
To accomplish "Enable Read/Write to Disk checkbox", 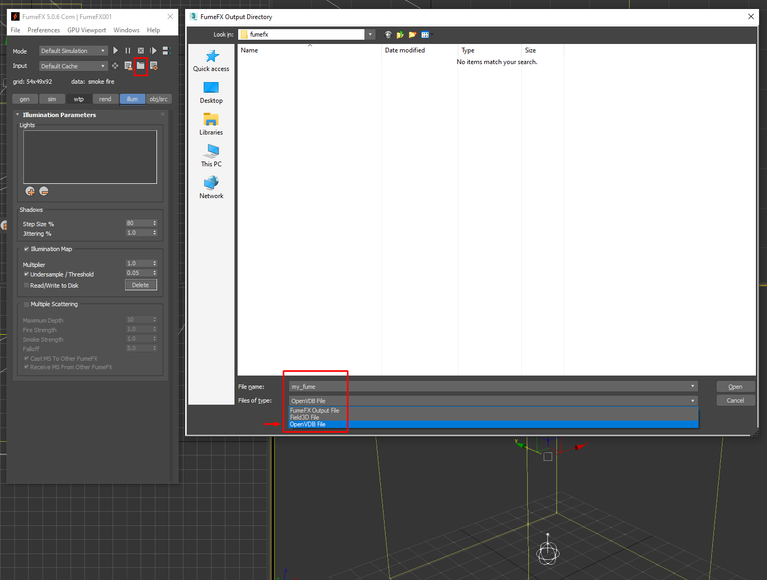I will coord(27,285).
